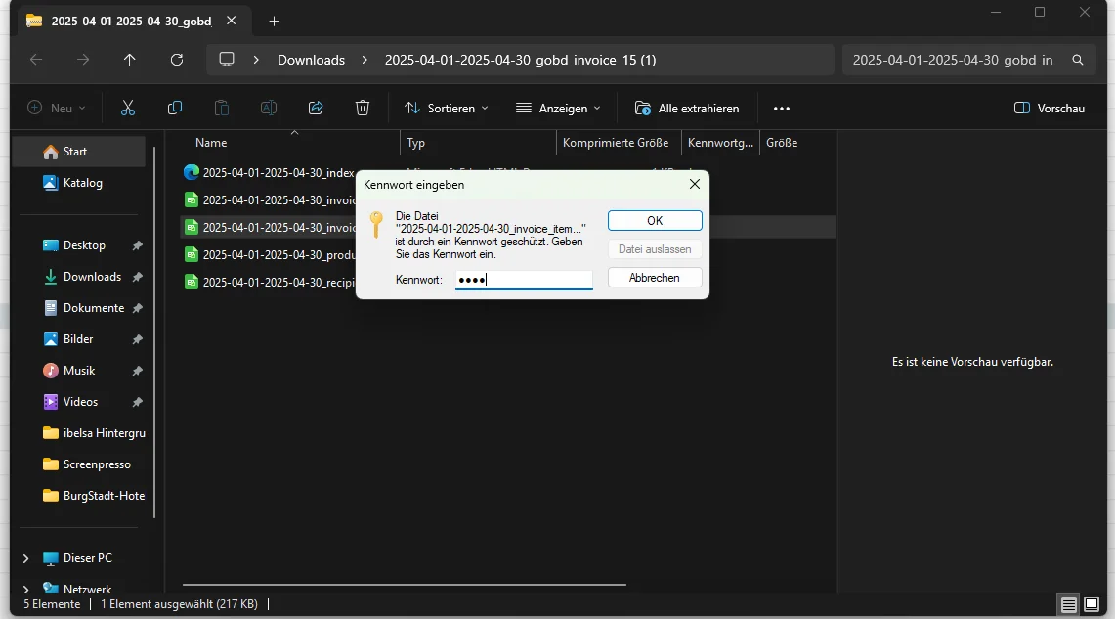Open the See more three-dots menu
This screenshot has width=1115, height=619.
coord(782,109)
